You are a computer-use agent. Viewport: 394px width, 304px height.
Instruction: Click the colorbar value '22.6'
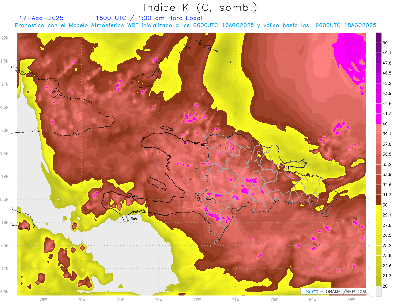[387, 266]
